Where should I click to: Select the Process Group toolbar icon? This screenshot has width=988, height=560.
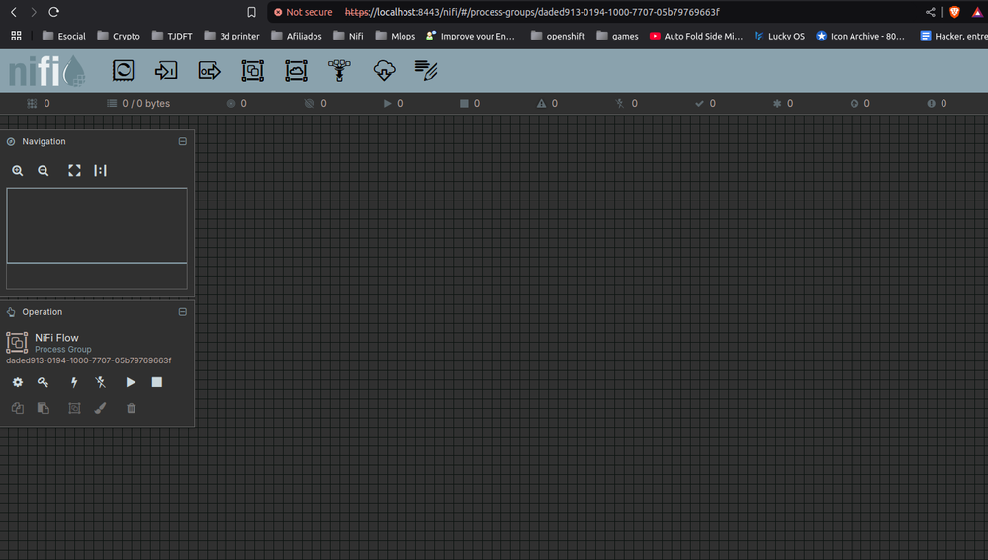coord(252,70)
